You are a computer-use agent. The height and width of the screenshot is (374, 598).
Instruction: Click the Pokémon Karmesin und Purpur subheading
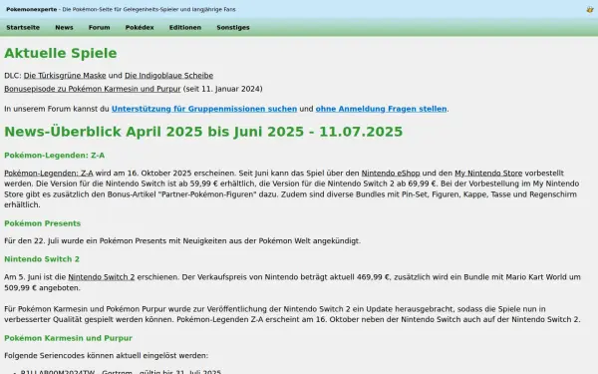coord(68,338)
